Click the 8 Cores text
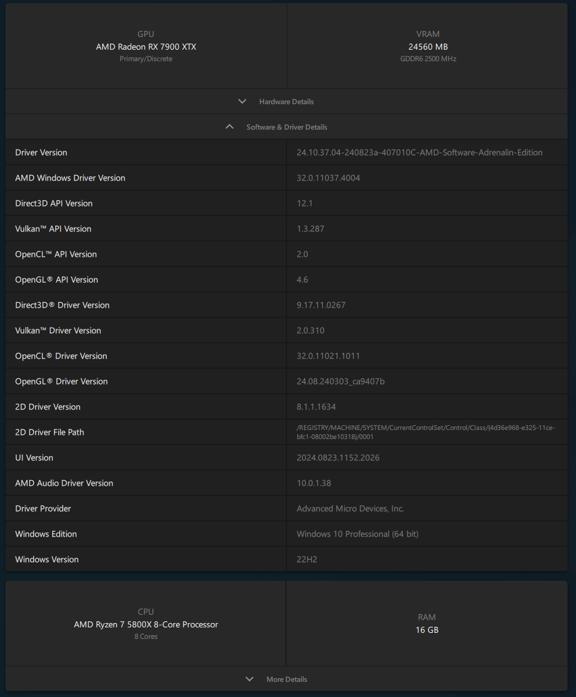 tap(146, 636)
